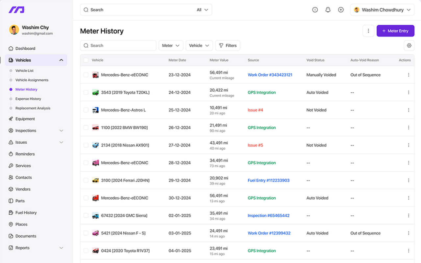
Task: Click the notification bell icon
Action: pos(328,10)
